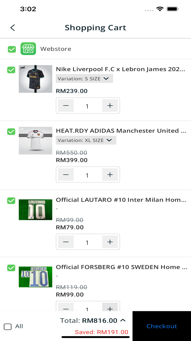The image size is (191, 341).
Task: Click the green Webstore storefront icon
Action: pyautogui.click(x=28, y=49)
